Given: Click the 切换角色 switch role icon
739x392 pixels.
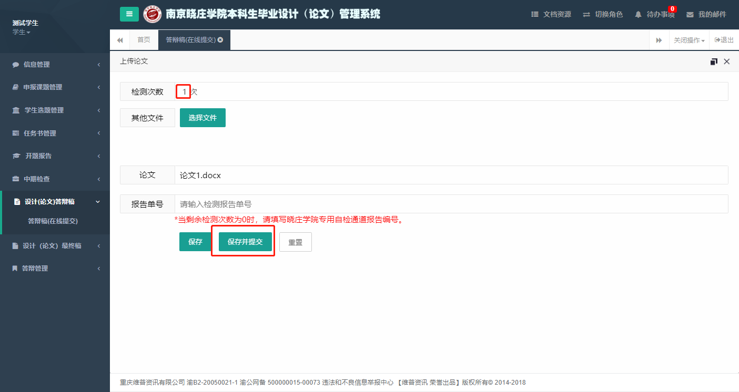Looking at the screenshot, I should (586, 15).
